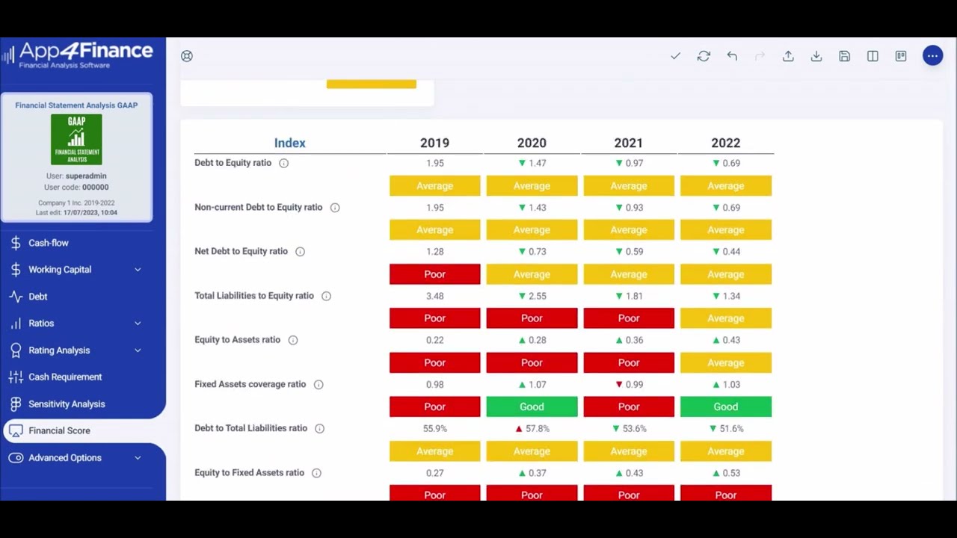The height and width of the screenshot is (538, 957).
Task: Click the refresh icon in toolbar
Action: coord(704,56)
